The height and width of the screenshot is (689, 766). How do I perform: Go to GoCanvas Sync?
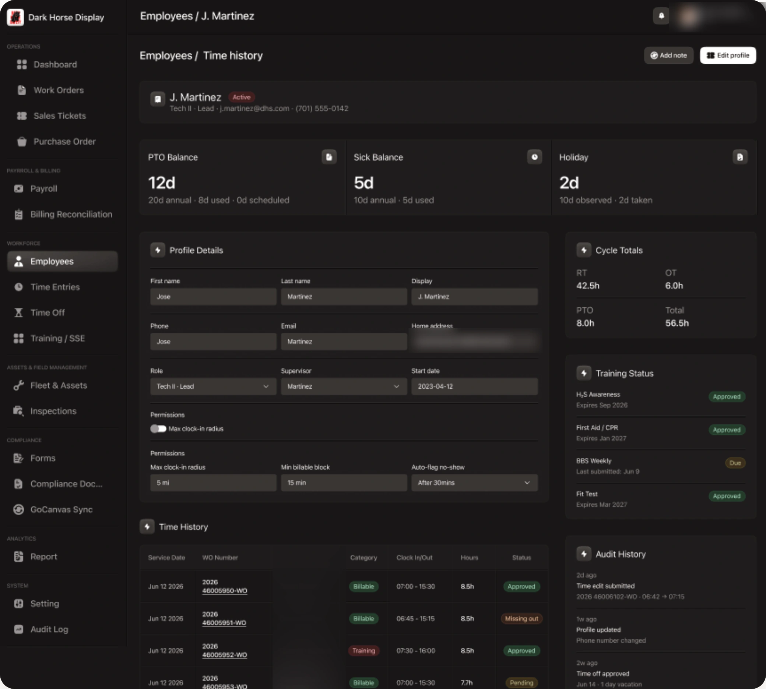[x=63, y=509]
